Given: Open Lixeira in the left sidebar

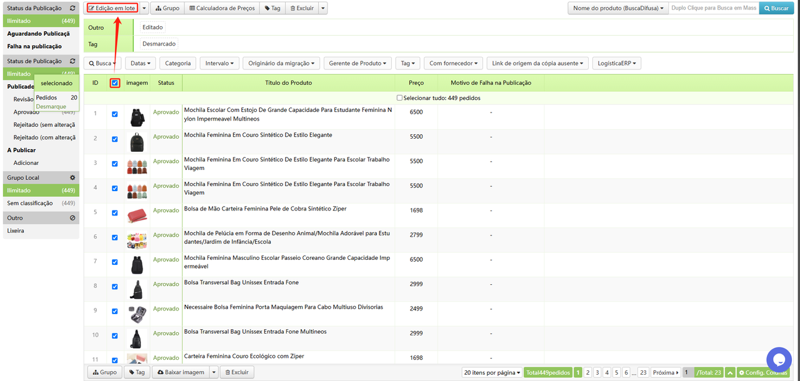Looking at the screenshot, I should tap(16, 230).
